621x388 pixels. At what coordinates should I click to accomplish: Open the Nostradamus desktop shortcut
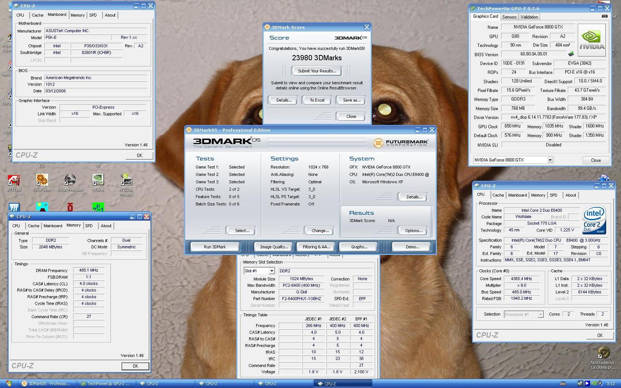point(603,358)
